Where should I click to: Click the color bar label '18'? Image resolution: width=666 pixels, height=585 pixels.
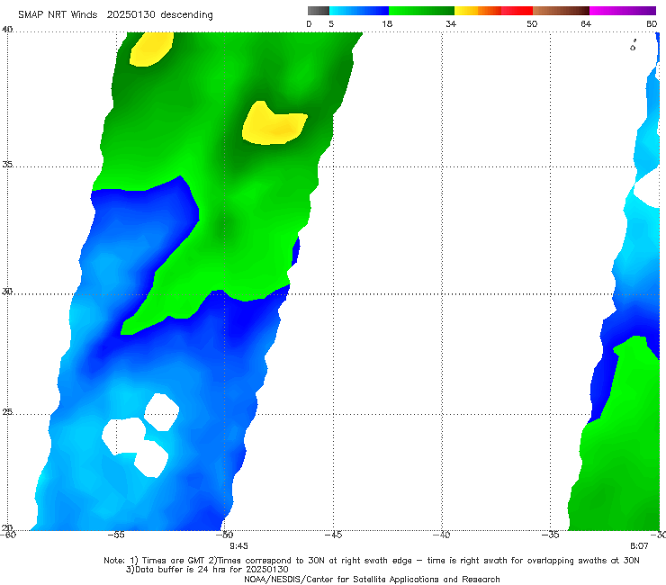(387, 23)
